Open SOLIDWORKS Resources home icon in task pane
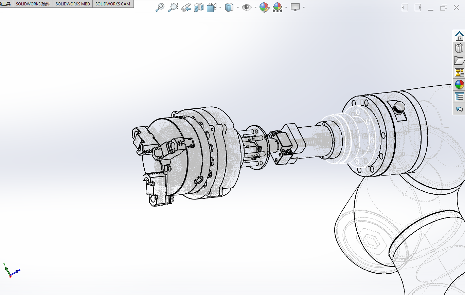The height and width of the screenshot is (295, 465). (x=459, y=36)
